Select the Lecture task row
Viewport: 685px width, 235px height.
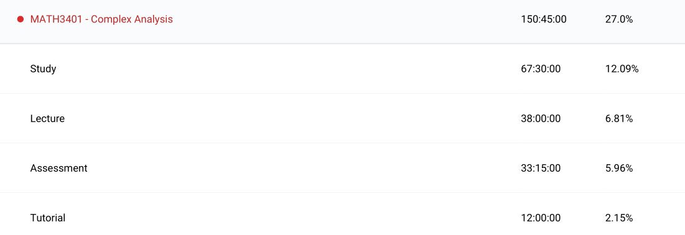click(x=342, y=118)
